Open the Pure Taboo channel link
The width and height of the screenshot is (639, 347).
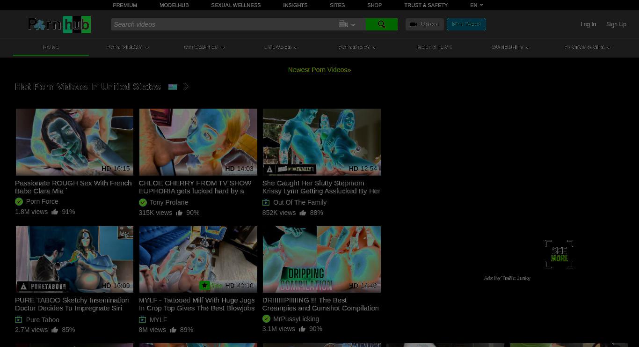43,320
